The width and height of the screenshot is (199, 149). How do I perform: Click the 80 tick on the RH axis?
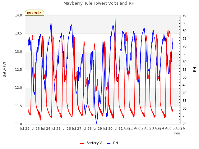[x=184, y=31]
